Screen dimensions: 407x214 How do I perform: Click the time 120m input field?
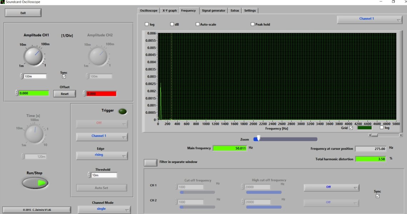point(35,157)
